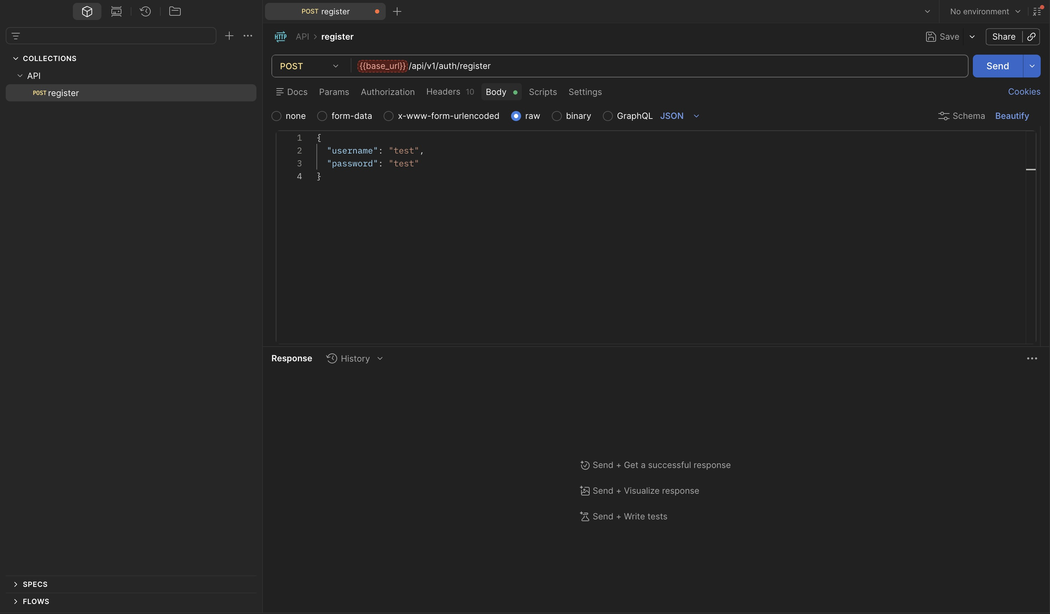Click the API breadcrumb link

pyautogui.click(x=302, y=37)
